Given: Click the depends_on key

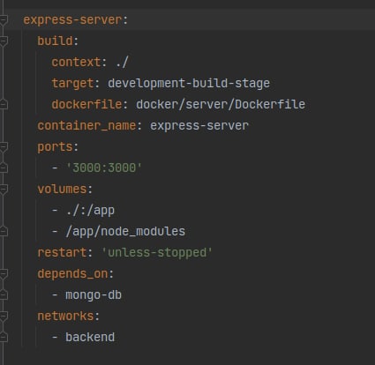Looking at the screenshot, I should [72, 274].
